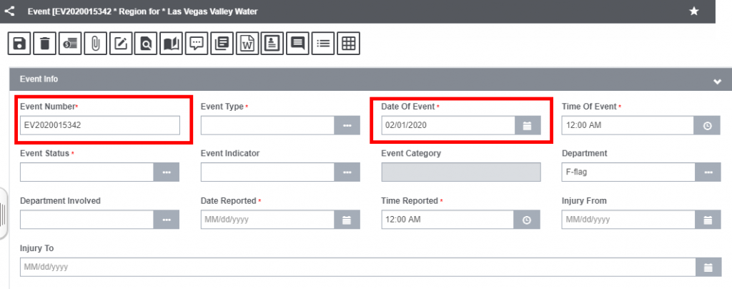Click the Save disk icon
This screenshot has height=289, width=732.
pyautogui.click(x=19, y=44)
